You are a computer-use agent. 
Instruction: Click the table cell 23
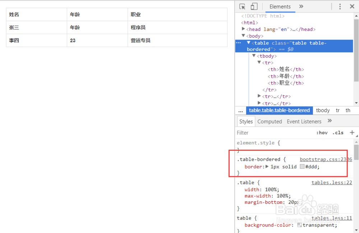[97, 41]
